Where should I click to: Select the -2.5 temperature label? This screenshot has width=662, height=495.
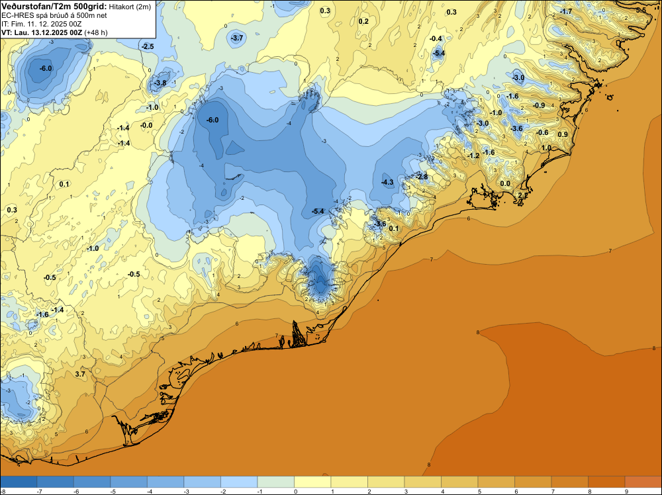coord(148,46)
